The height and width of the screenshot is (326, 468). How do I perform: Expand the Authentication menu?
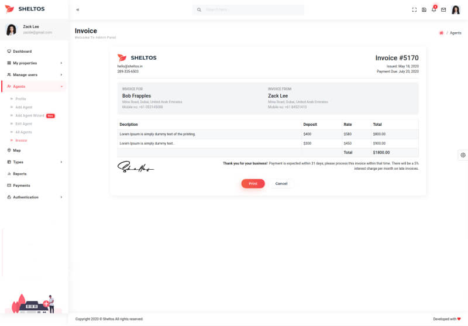pos(34,197)
